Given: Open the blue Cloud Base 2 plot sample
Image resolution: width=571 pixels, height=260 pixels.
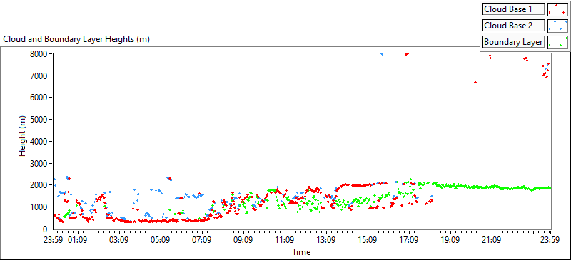Looking at the screenshot, I should [x=557, y=26].
